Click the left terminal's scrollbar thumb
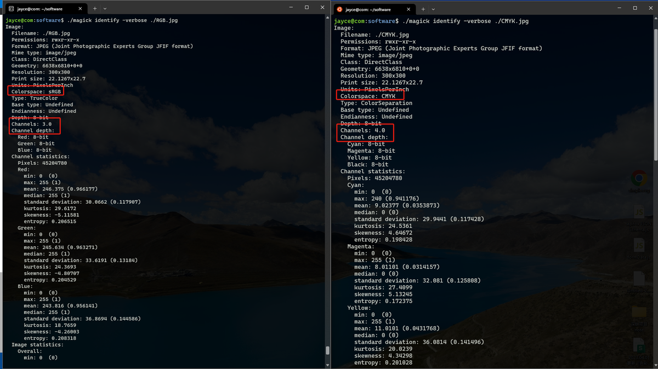 327,350
